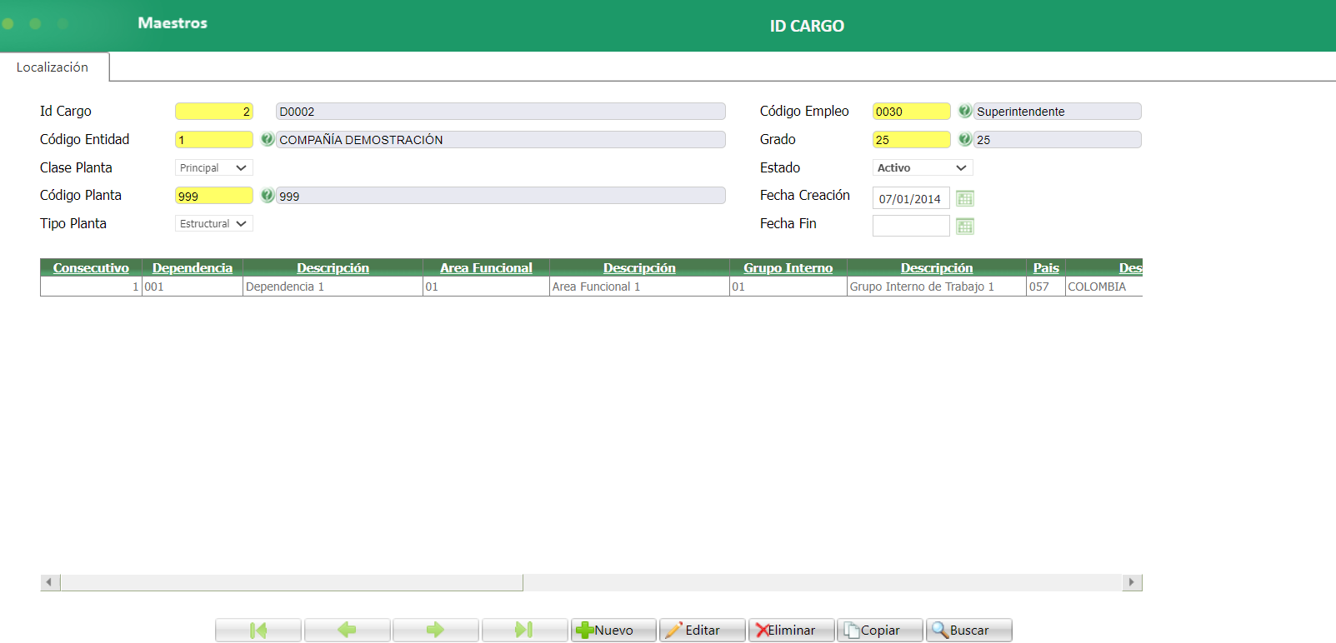1336x643 pixels.
Task: Sort by Descripción header next to Grupo Interno
Action: (x=937, y=267)
